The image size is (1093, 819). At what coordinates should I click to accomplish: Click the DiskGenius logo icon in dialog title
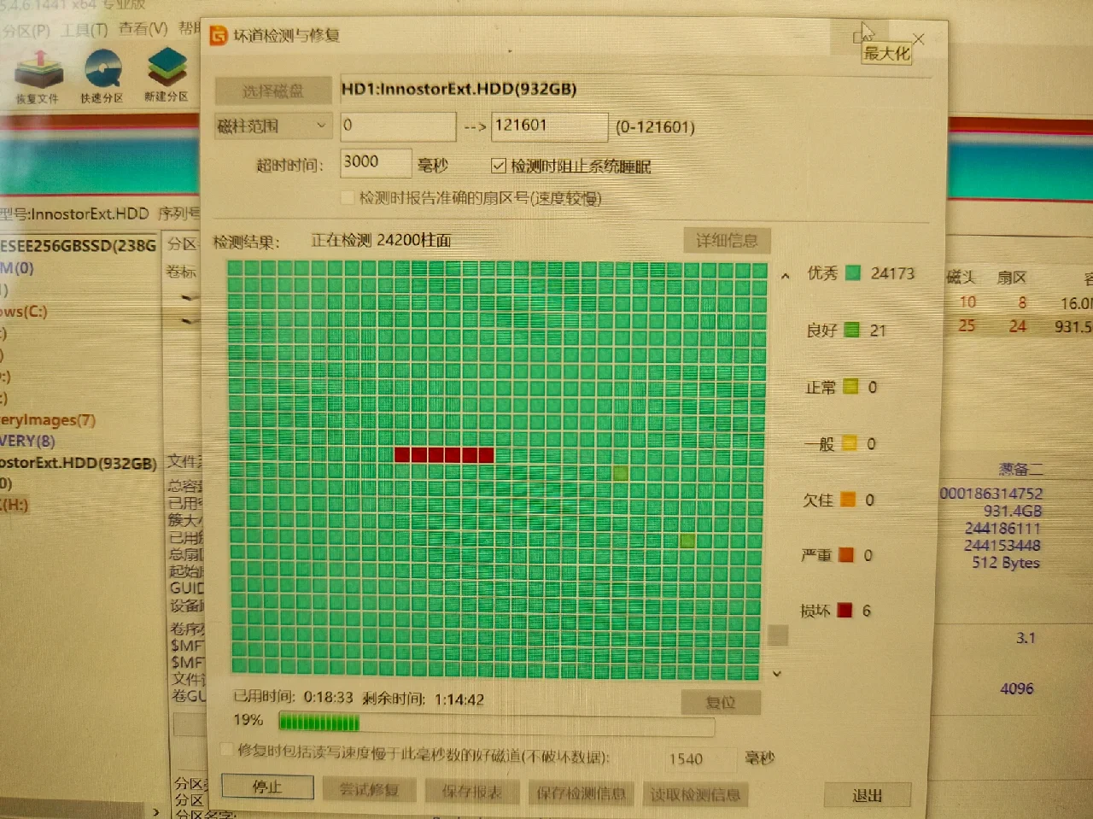219,36
